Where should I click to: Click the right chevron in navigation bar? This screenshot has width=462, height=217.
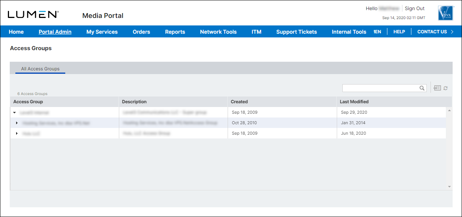tap(452, 32)
